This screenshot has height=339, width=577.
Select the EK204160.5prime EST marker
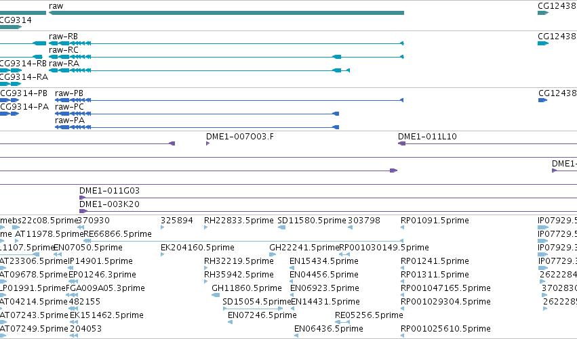(x=162, y=254)
